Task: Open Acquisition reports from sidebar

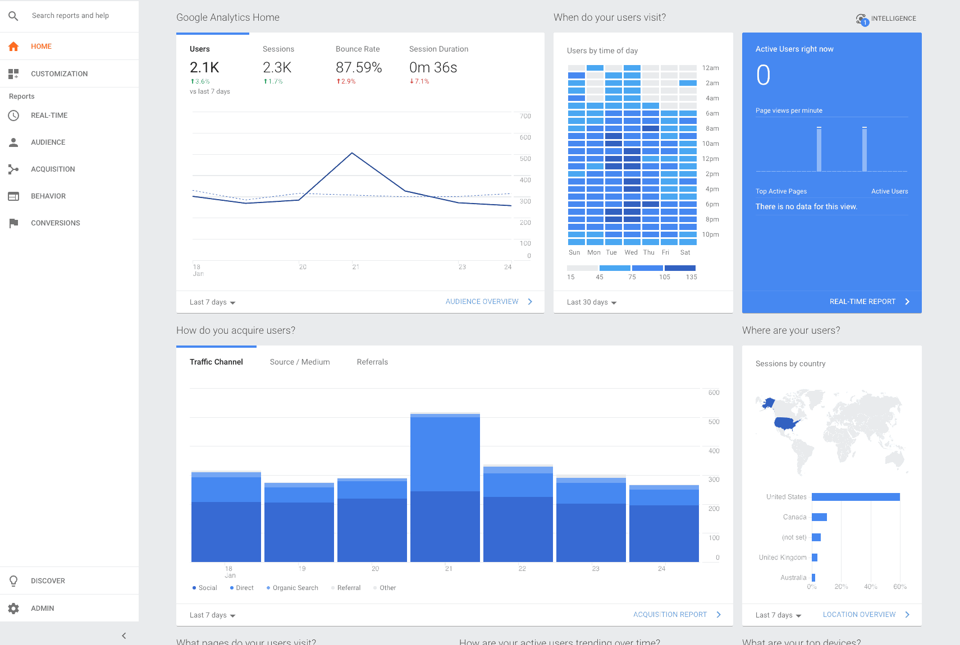Action: click(53, 169)
